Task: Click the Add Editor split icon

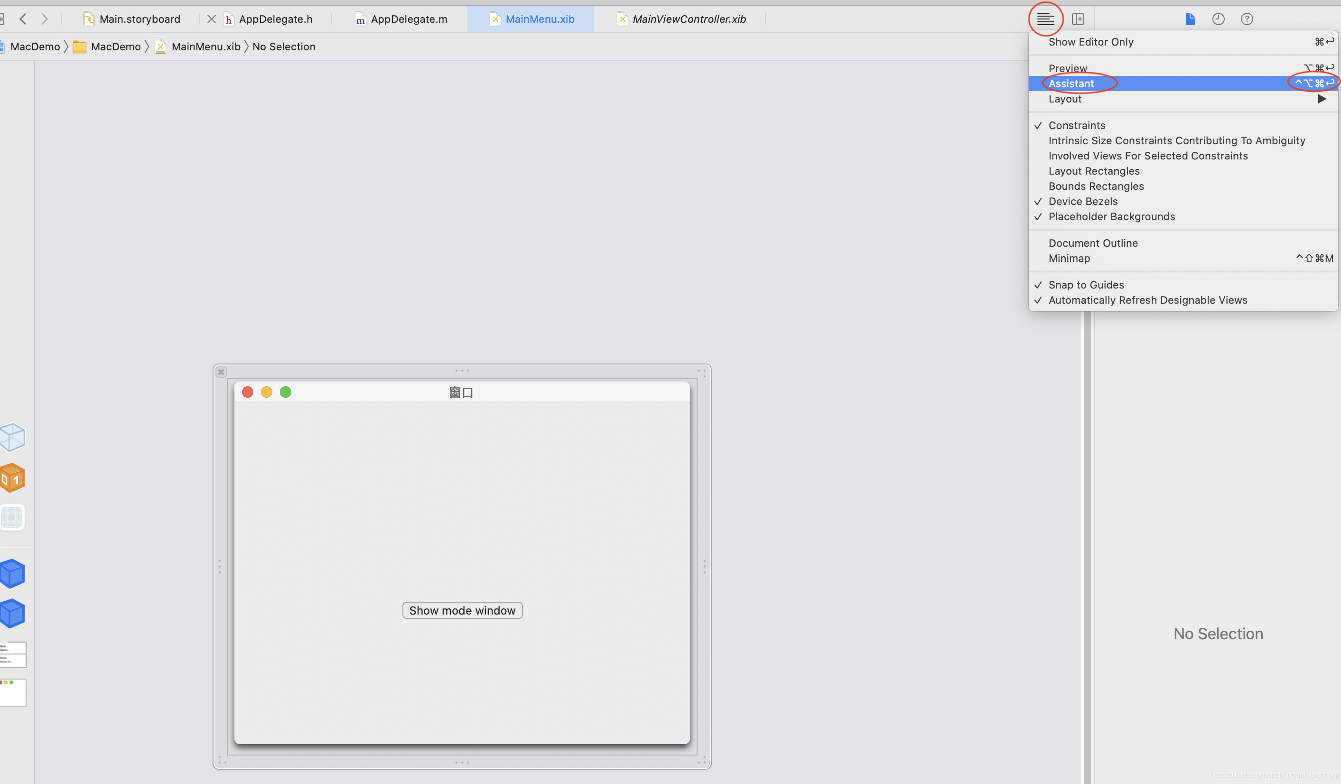Action: point(1078,19)
